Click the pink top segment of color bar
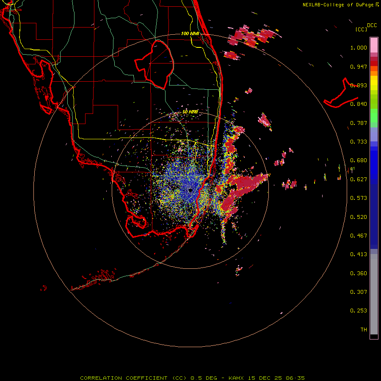381x381 pixels. pos(374,45)
